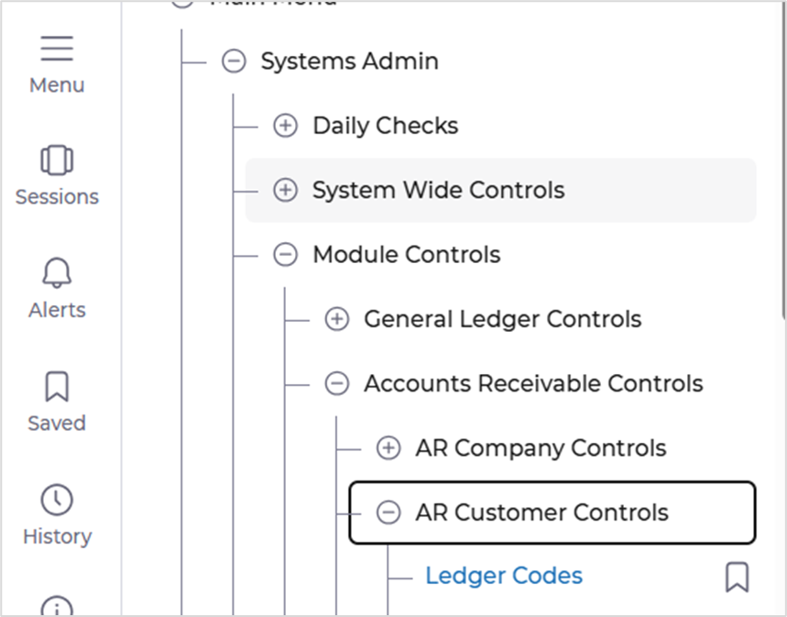Bookmark the Ledger Codes entry
The image size is (787, 617).
coord(737,577)
